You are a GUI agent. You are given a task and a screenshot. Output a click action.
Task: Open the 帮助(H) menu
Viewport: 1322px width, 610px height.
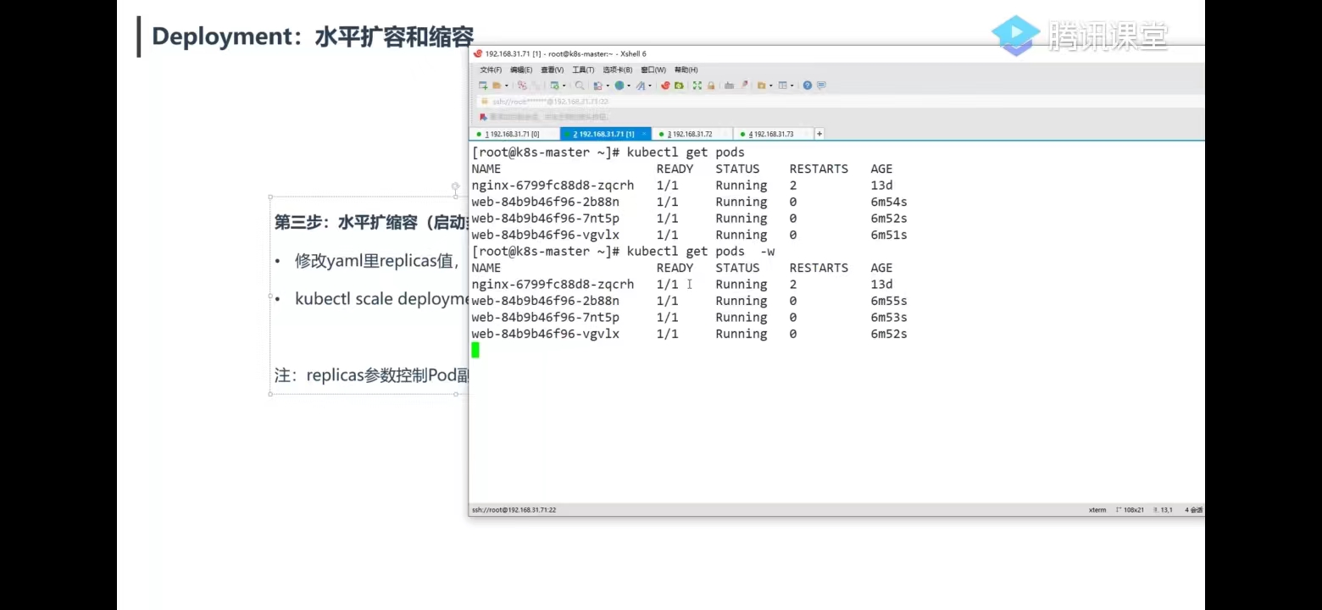[x=686, y=69]
